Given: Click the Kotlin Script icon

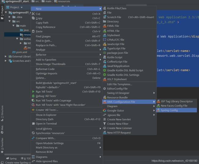Looking at the screenshot, I should click(105, 57).
